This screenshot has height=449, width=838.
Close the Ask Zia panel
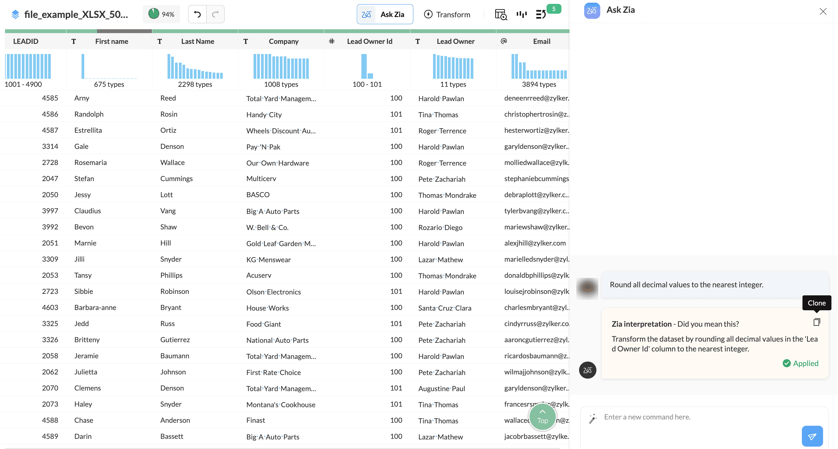[823, 12]
